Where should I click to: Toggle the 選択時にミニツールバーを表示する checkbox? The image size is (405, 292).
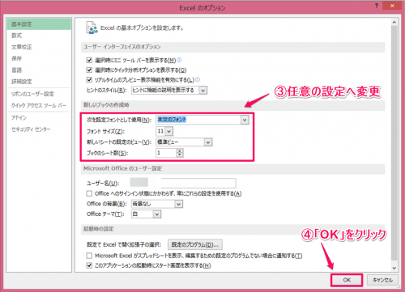click(x=89, y=60)
